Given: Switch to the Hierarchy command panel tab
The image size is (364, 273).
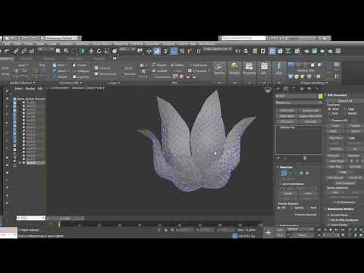Looking at the screenshot, I should [293, 89].
